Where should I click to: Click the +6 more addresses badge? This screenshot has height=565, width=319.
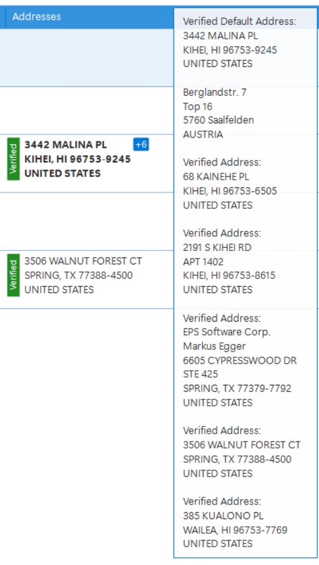141,145
